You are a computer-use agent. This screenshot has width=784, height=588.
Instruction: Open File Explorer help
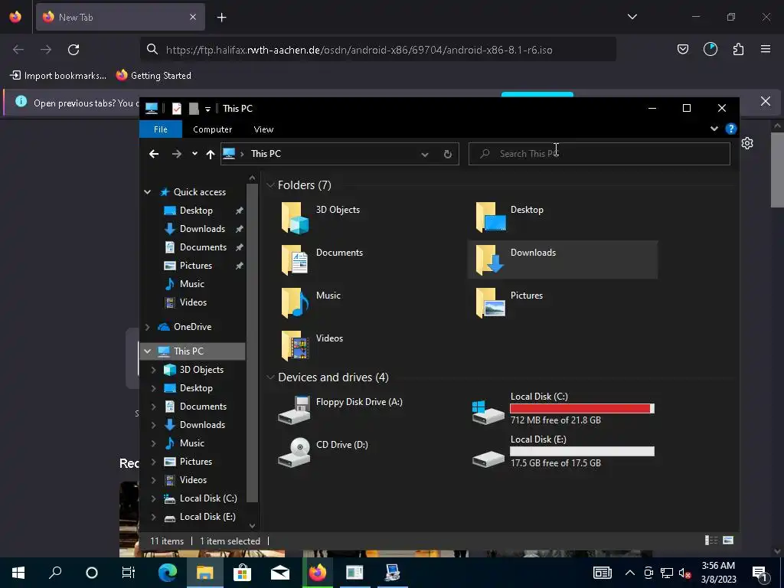(x=731, y=129)
